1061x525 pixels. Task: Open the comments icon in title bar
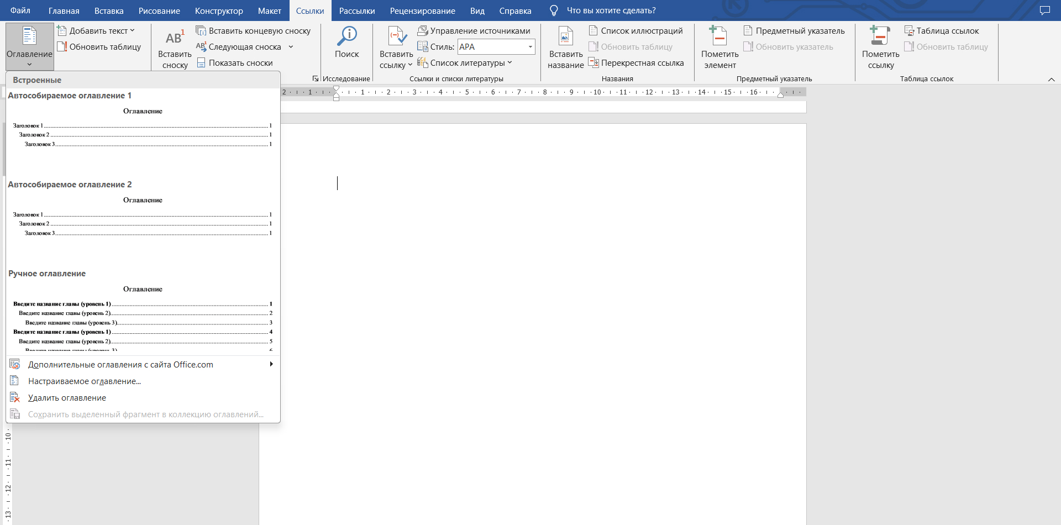(x=1044, y=11)
